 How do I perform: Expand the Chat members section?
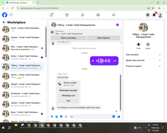click(x=143, y=55)
